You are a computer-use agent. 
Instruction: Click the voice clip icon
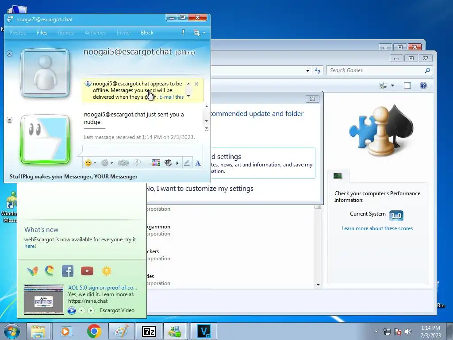[x=137, y=163]
